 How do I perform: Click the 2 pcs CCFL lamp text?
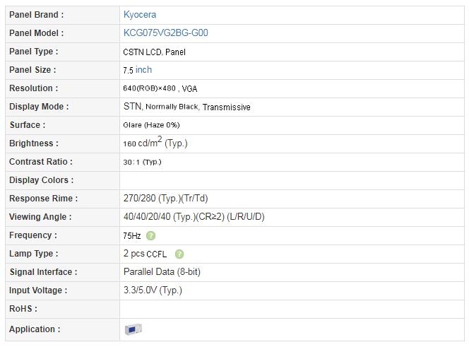coord(145,254)
